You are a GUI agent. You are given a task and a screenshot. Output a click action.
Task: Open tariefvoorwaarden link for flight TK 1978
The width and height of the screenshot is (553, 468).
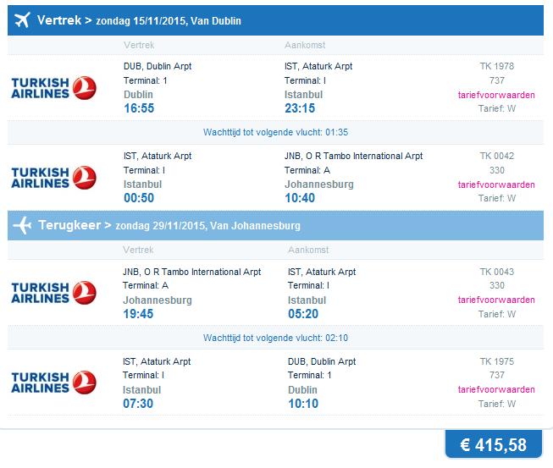point(496,95)
